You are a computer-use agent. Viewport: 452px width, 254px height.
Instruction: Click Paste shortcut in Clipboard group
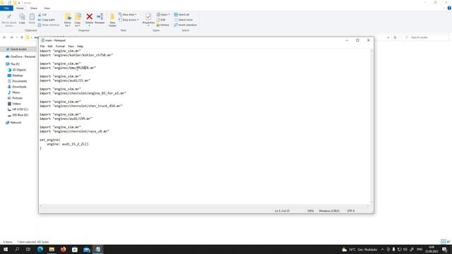coord(49,25)
